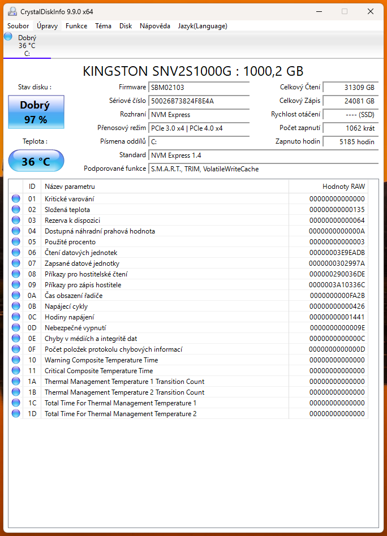Click status orb of Chyby v médiích row
Image resolution: width=387 pixels, height=536 pixels.
coord(16,339)
